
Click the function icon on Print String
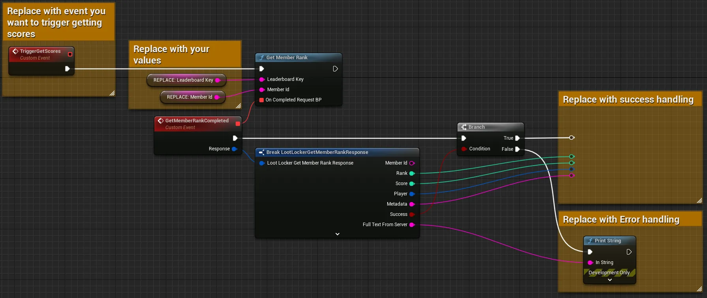(590, 241)
